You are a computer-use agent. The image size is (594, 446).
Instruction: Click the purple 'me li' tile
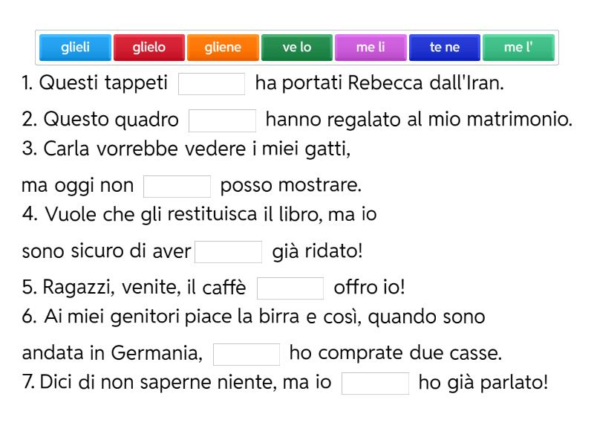[371, 48]
